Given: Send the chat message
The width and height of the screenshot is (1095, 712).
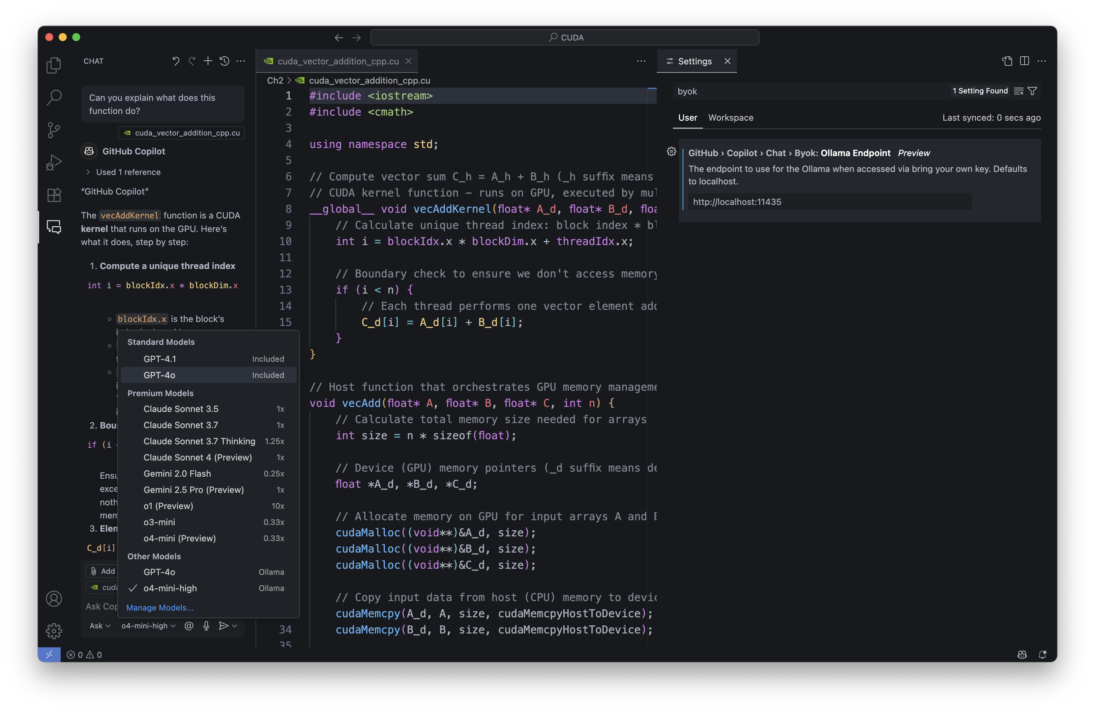Looking at the screenshot, I should 223,626.
